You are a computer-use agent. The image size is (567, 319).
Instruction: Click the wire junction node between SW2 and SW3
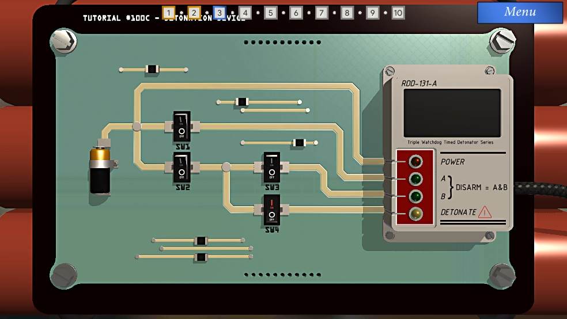pyautogui.click(x=226, y=167)
